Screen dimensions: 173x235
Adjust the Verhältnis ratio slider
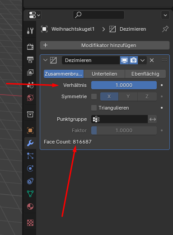[124, 85]
